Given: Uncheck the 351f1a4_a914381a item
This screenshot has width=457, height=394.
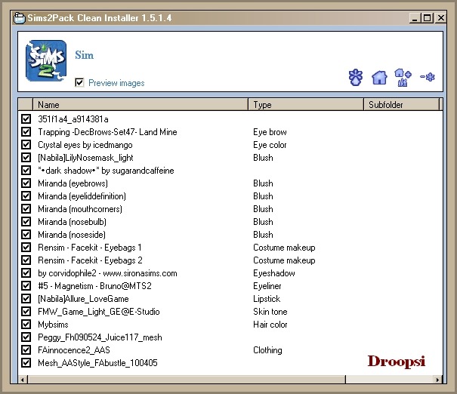Looking at the screenshot, I should pos(26,119).
